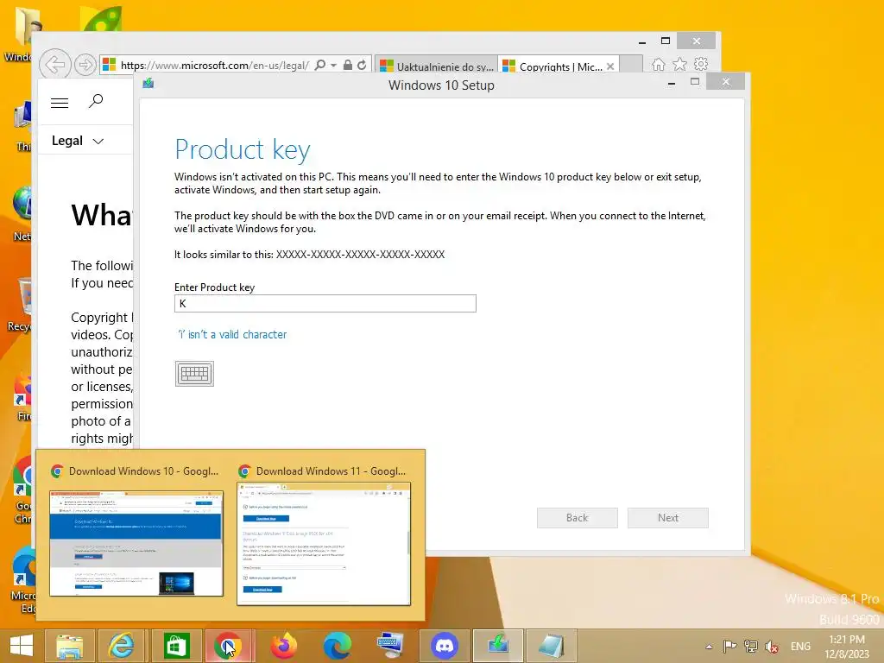Image resolution: width=884 pixels, height=663 pixels.
Task: Open the Google Chrome desktop shortcut
Action: click(22, 490)
